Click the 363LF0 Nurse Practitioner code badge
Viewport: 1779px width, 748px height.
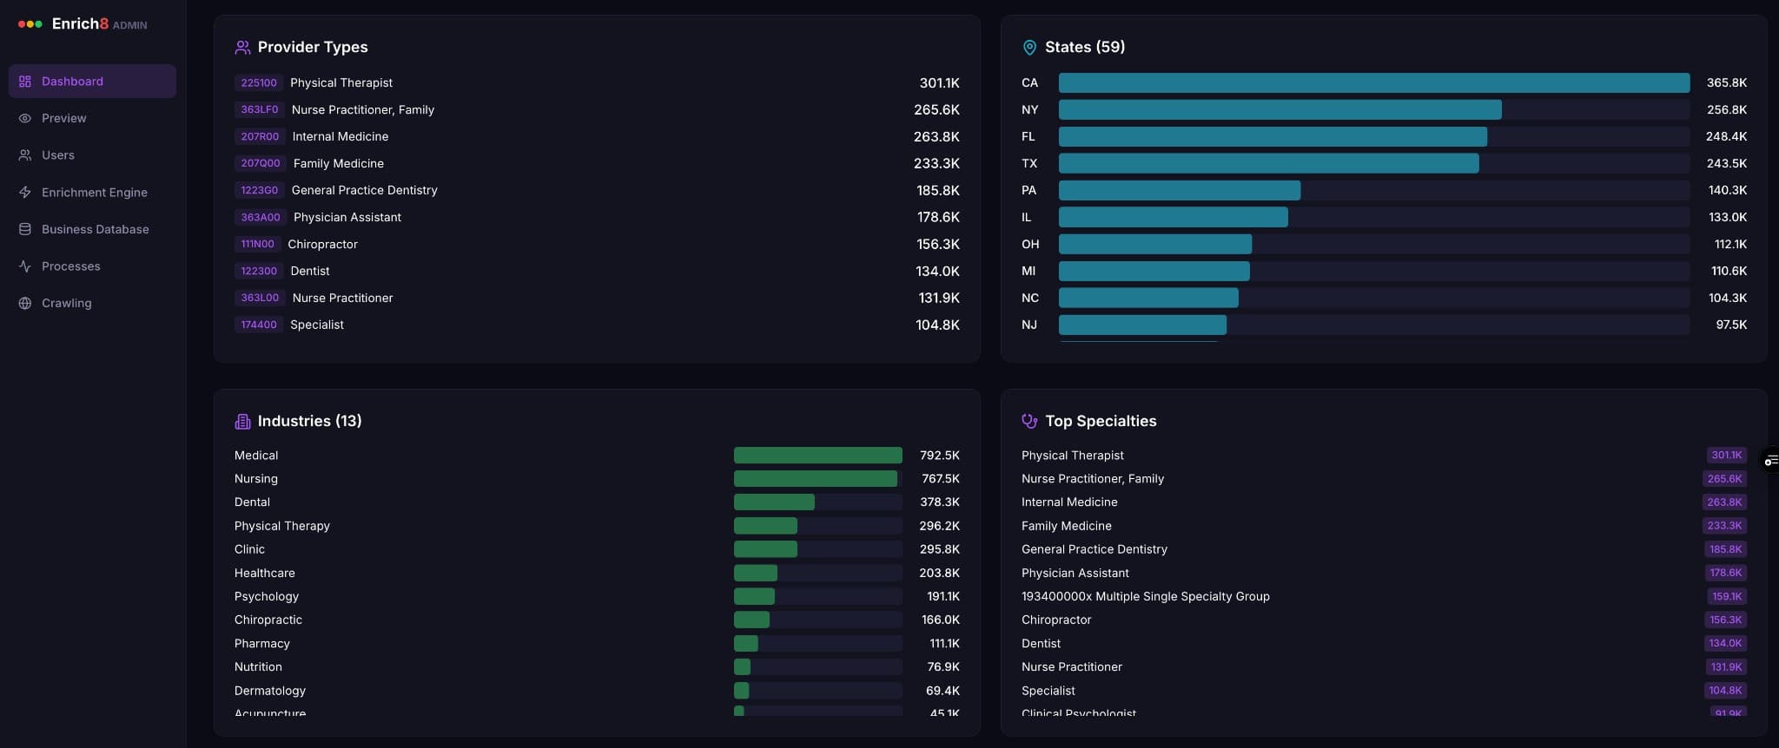pos(260,110)
